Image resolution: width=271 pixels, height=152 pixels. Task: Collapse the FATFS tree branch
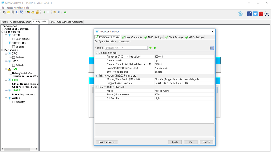click(6, 35)
